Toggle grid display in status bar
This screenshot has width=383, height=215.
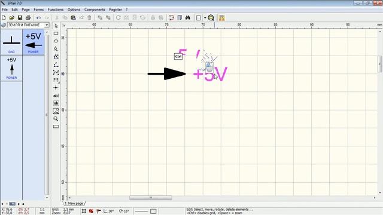84,211
